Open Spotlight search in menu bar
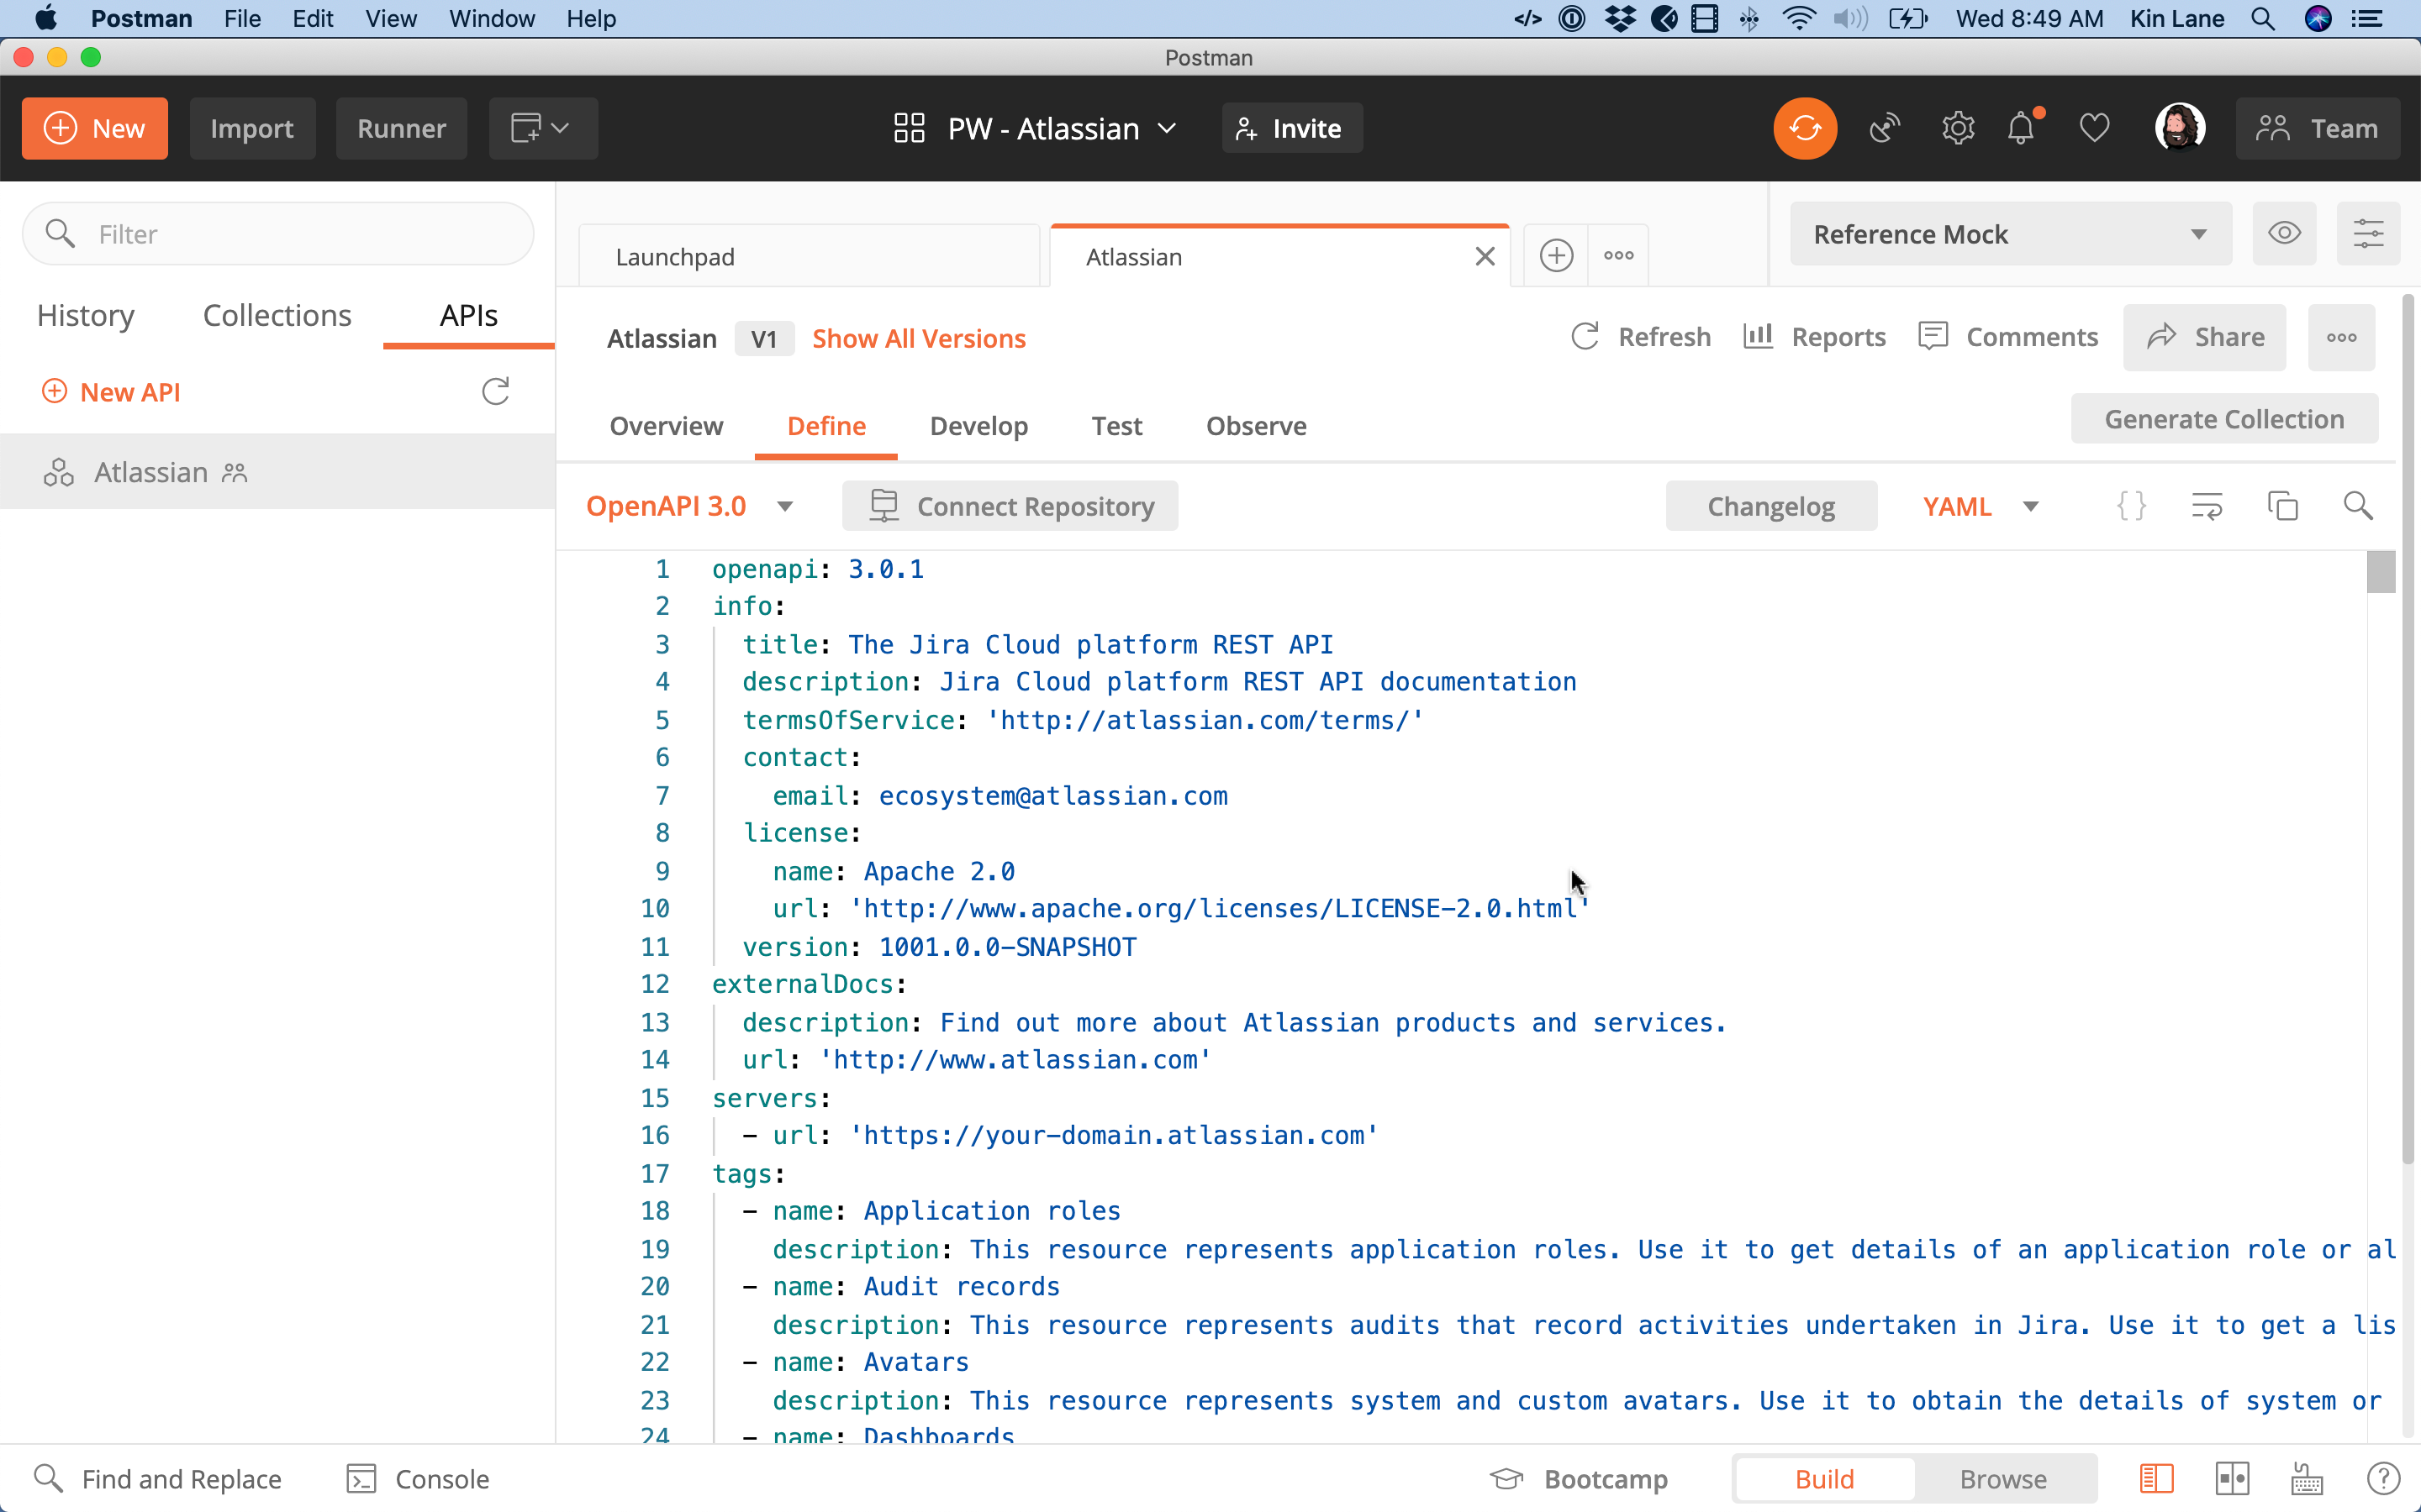 (2263, 18)
